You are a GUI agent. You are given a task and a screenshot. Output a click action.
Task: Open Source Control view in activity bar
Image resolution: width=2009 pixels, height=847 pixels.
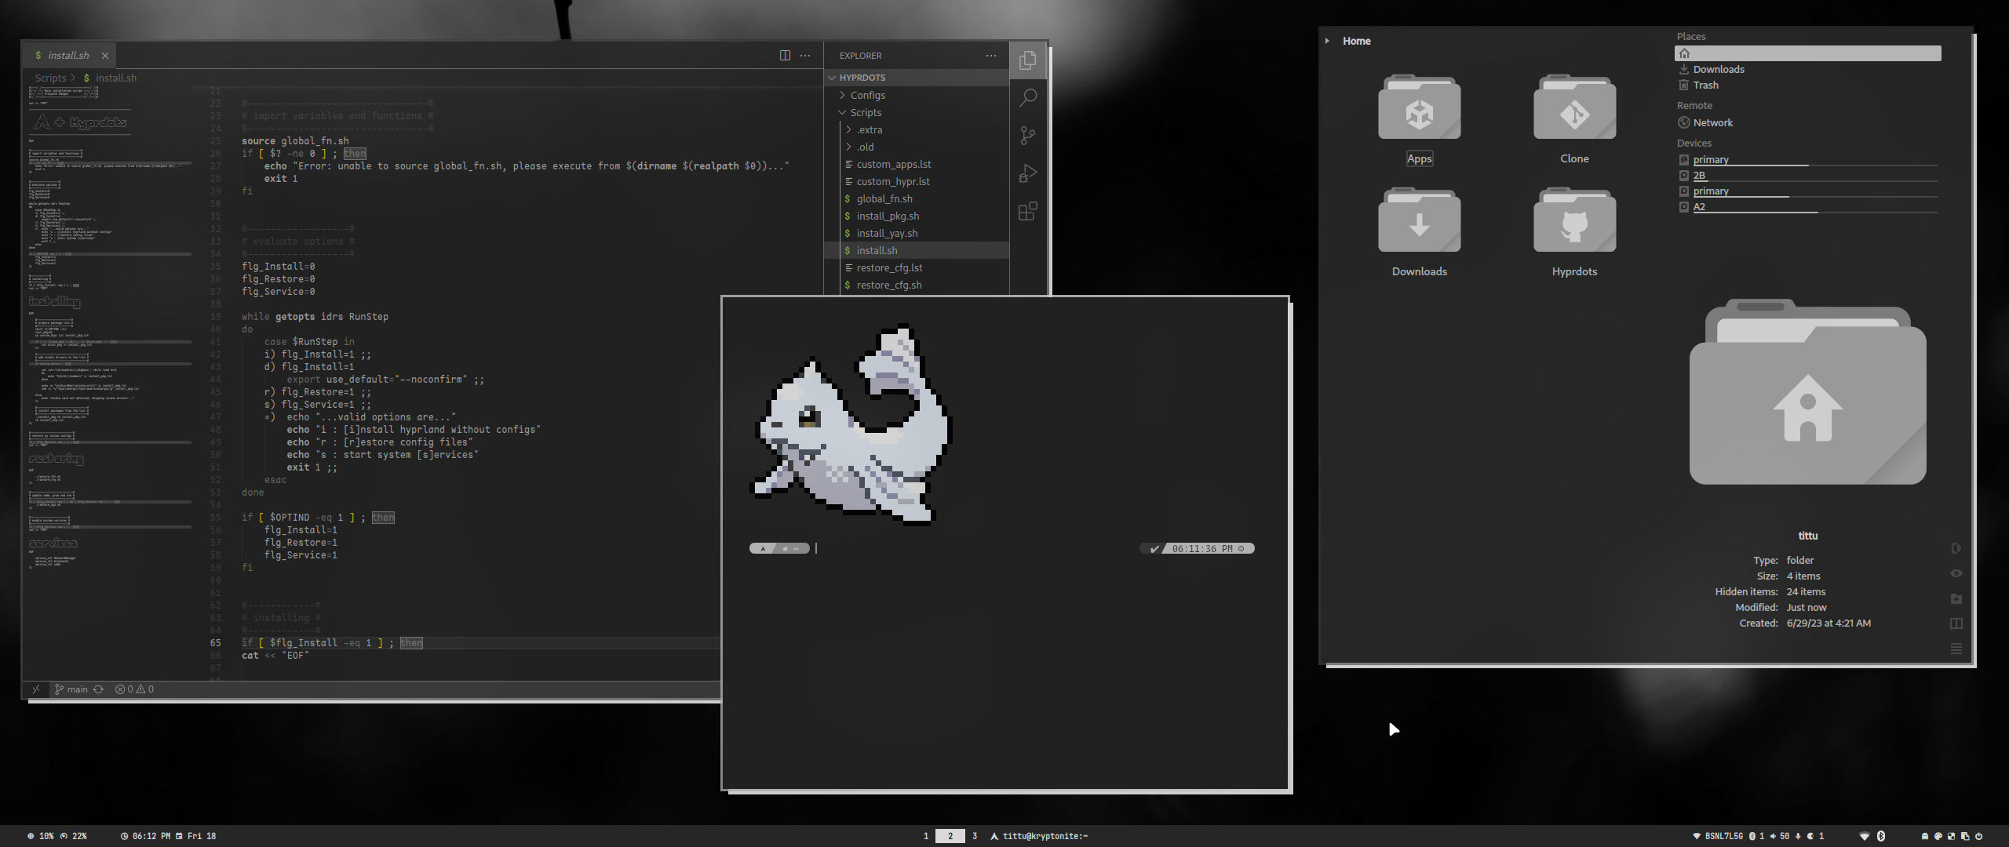(x=1027, y=136)
